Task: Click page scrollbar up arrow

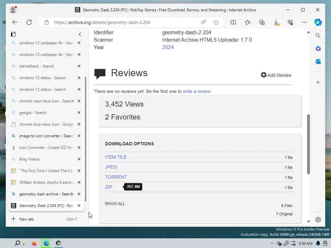Action: click(x=308, y=32)
